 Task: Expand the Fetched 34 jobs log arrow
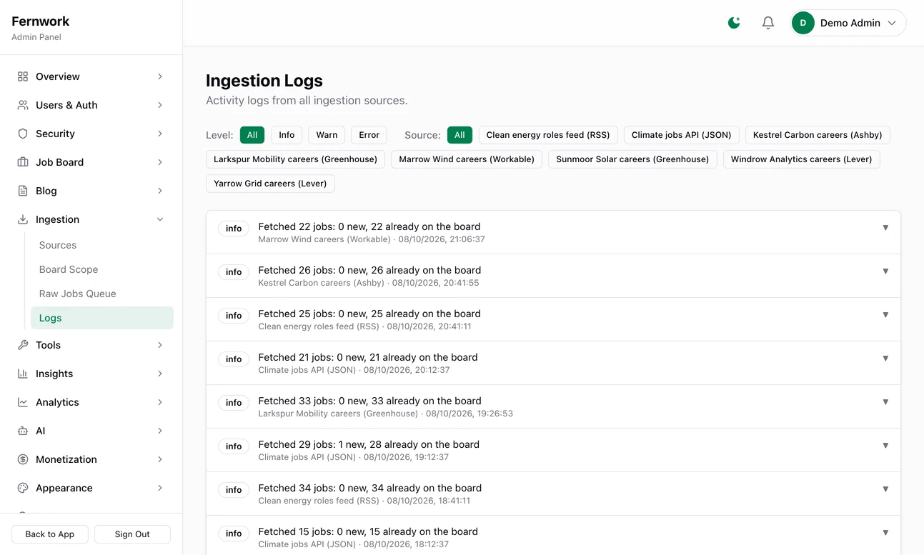pyautogui.click(x=885, y=489)
